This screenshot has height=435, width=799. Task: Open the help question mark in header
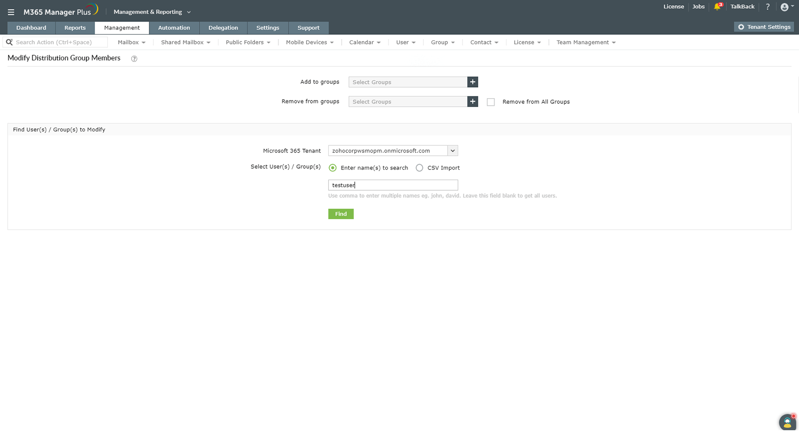(767, 7)
